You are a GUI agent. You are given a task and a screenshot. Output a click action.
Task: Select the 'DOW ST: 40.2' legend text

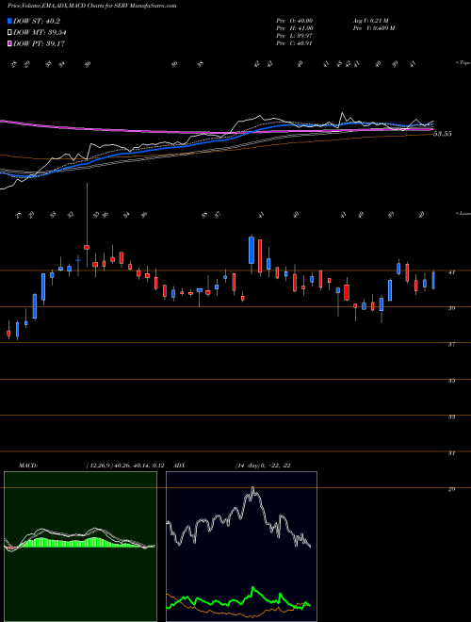click(37, 22)
